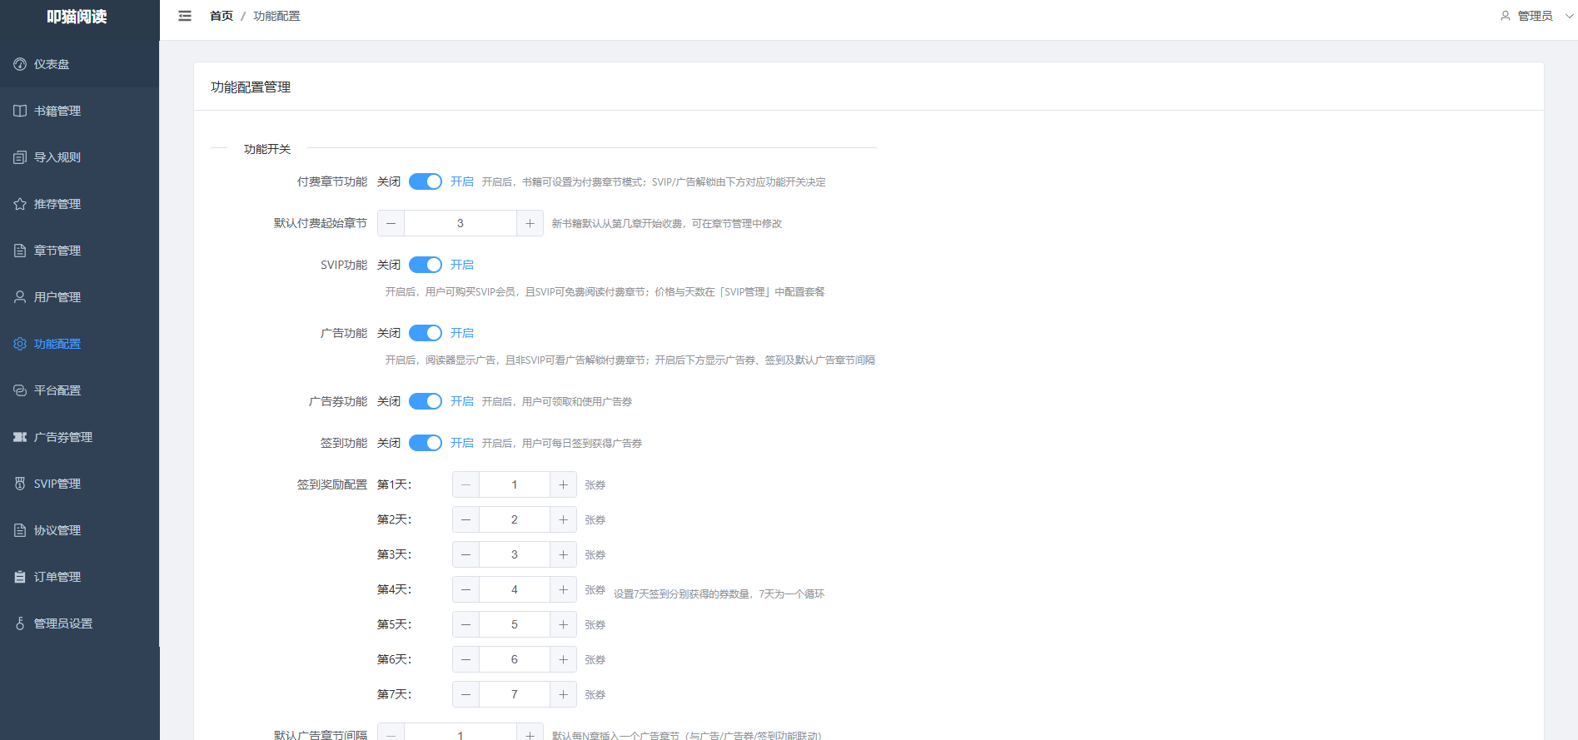Click the 第4天 reward number field
Screen dimensions: 1578x740
514,589
